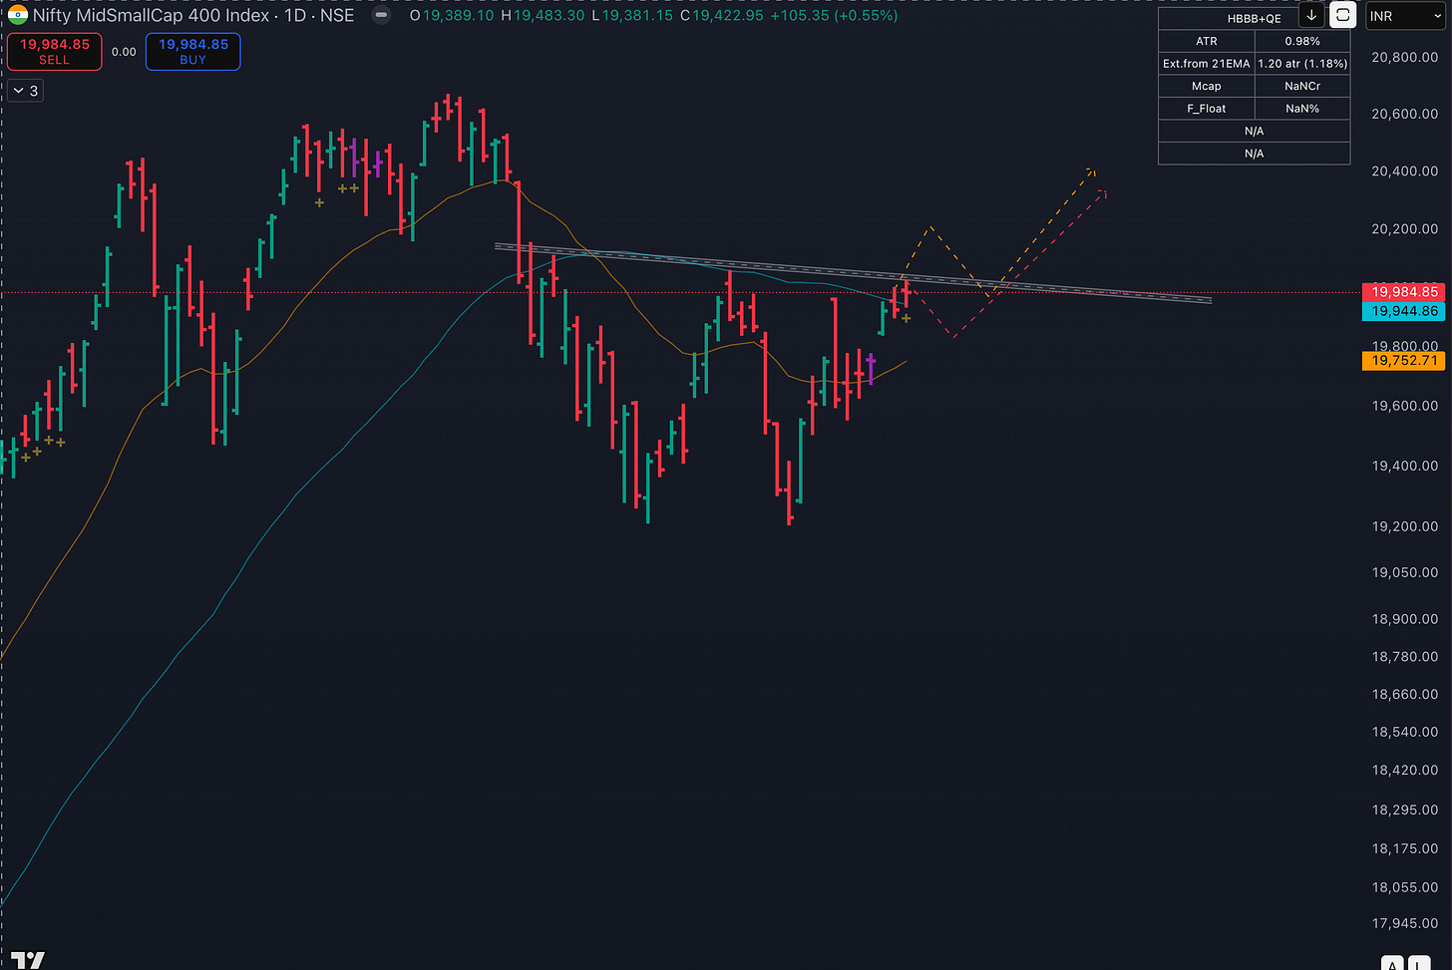Viewport: 1452px width, 970px height.
Task: Click the 20,200.00 price scale label
Action: (1405, 229)
